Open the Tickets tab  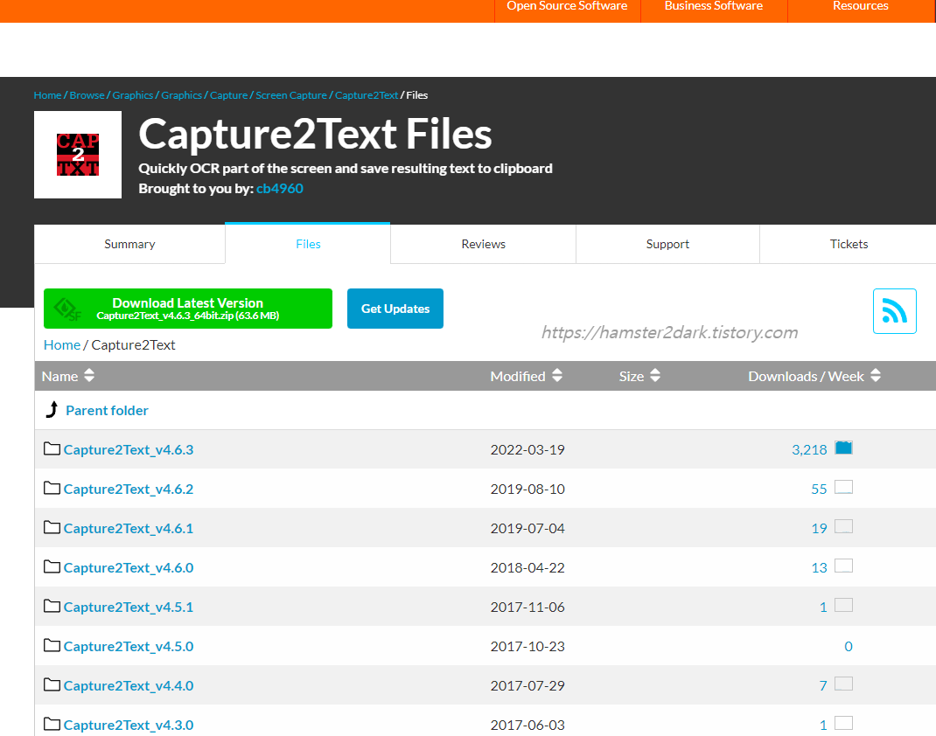(849, 244)
